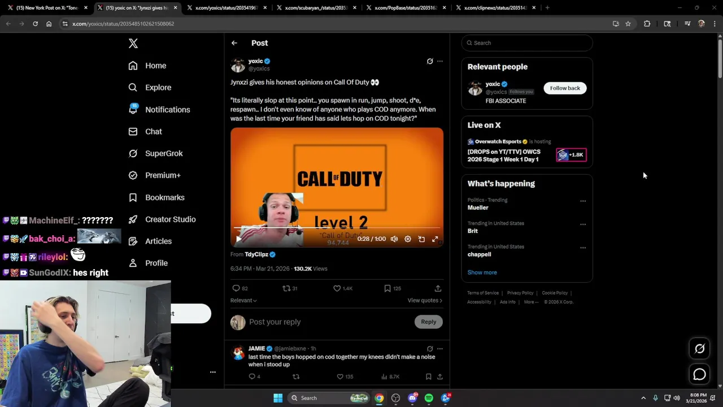Open Creator Studio in the sidebar
Image resolution: width=723 pixels, height=407 pixels.
coord(162,219)
